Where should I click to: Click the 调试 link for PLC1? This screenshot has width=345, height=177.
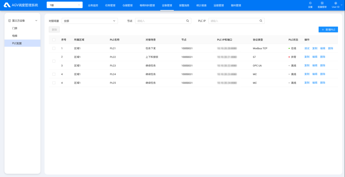click(x=307, y=49)
